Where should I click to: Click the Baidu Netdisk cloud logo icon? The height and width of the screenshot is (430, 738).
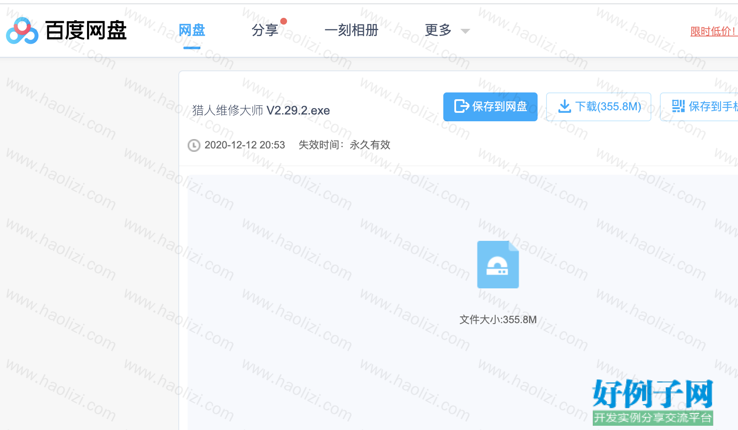coord(22,31)
